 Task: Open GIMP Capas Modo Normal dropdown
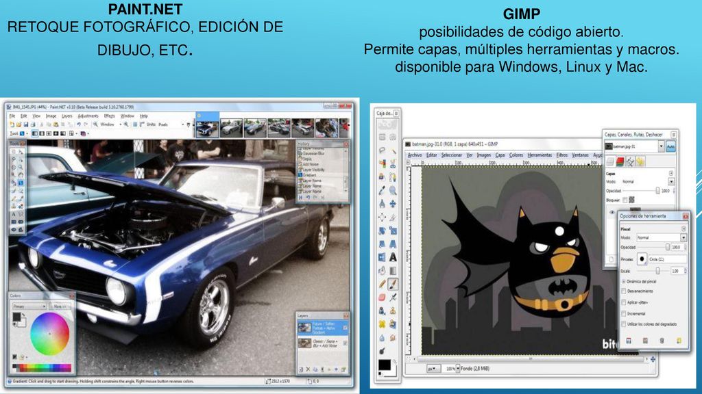point(672,182)
